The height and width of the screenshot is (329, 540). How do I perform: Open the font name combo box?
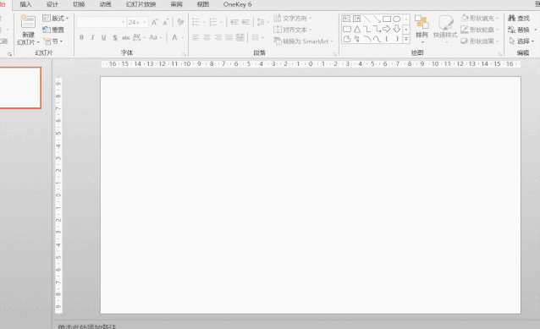pyautogui.click(x=101, y=22)
